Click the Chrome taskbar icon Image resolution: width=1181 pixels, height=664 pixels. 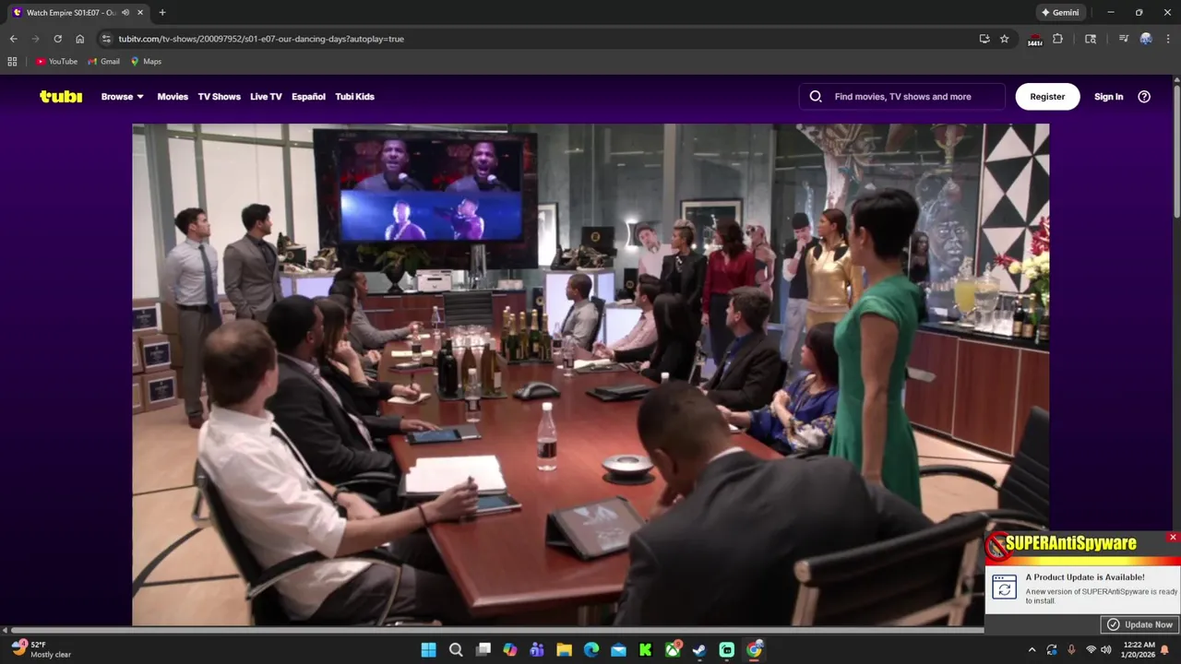click(754, 650)
